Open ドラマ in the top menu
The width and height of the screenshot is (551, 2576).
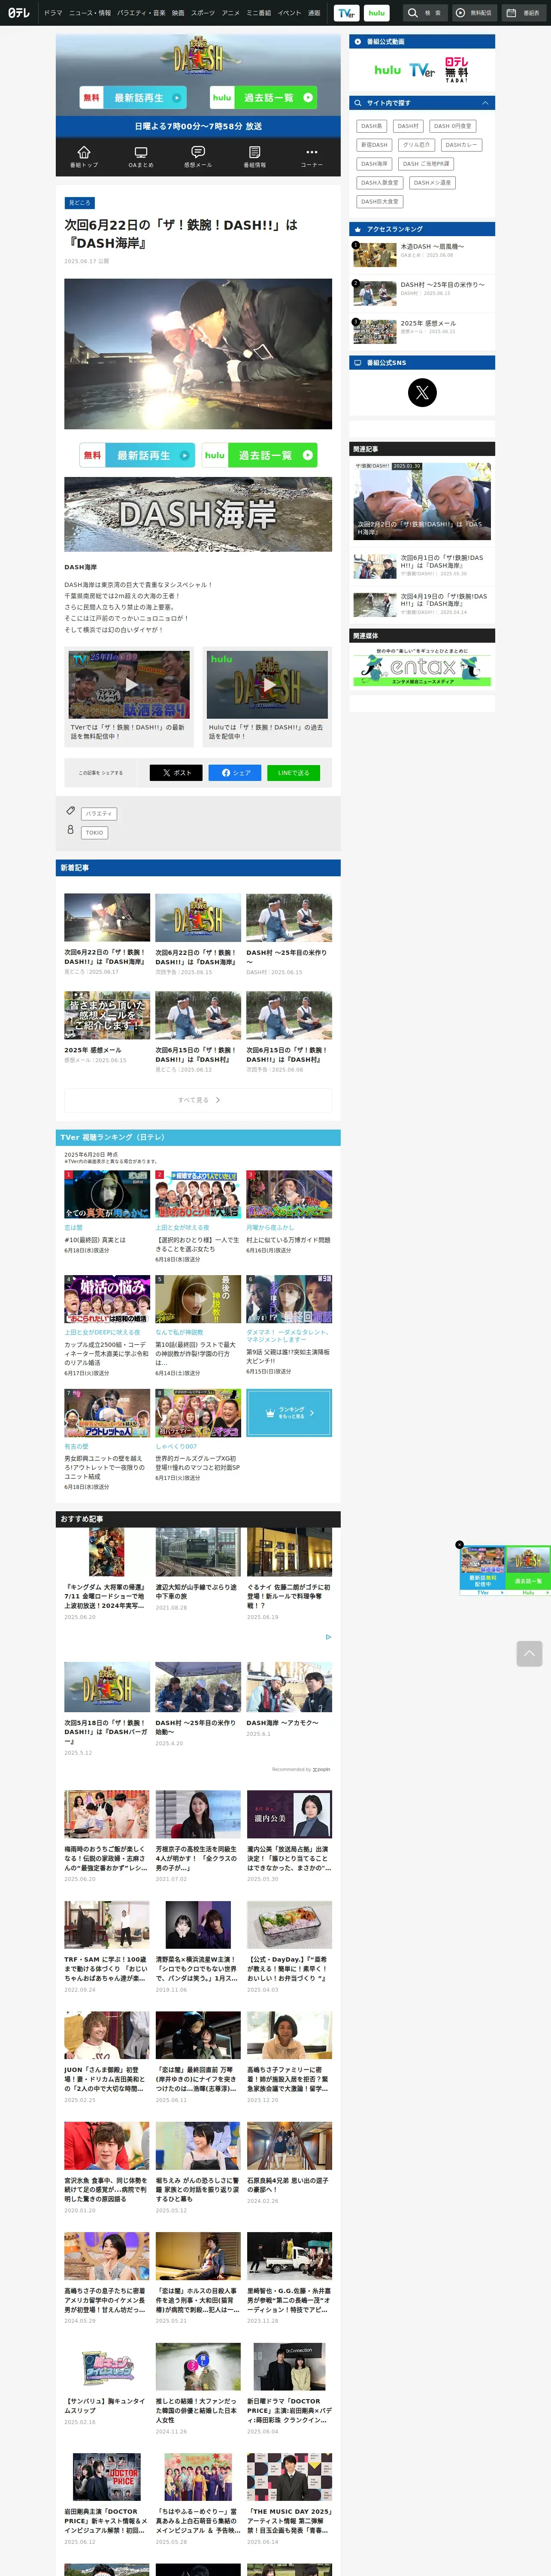click(53, 13)
